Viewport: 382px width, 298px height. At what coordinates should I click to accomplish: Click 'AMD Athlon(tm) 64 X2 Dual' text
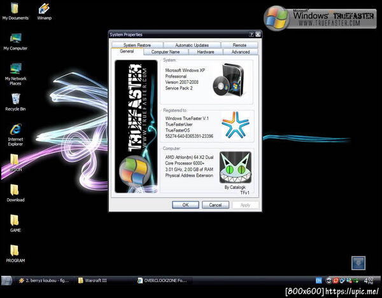tap(189, 158)
